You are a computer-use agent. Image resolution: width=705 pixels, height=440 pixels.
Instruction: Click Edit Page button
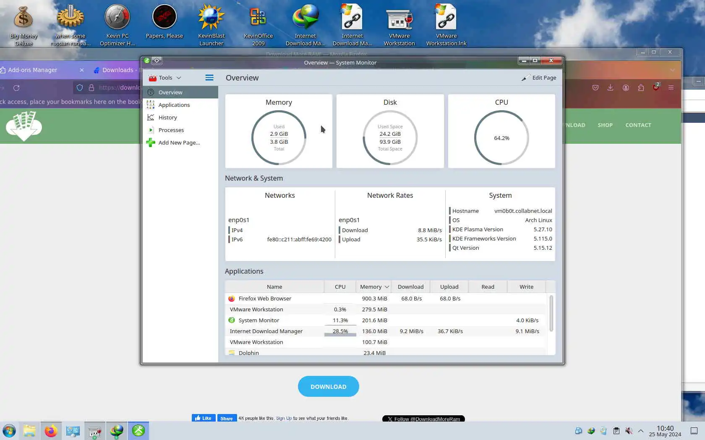(x=539, y=78)
